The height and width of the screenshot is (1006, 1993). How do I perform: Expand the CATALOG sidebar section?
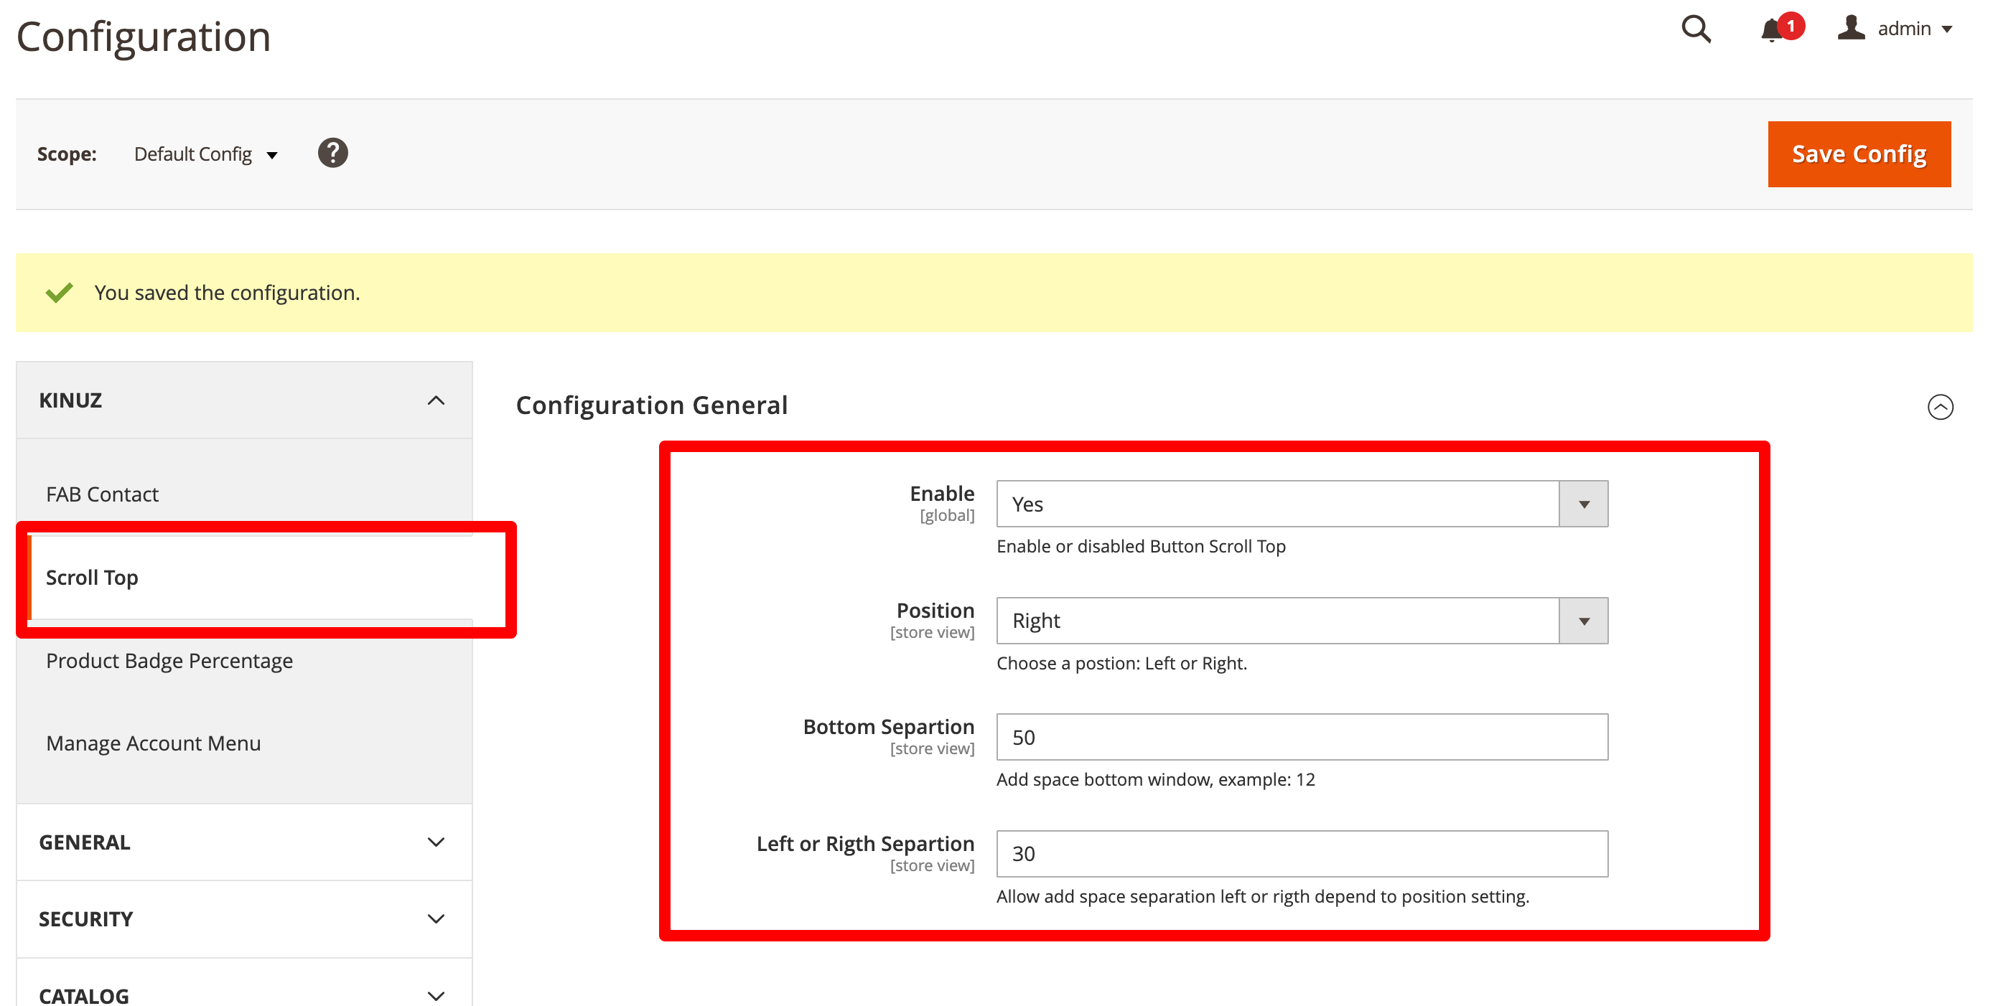(243, 995)
